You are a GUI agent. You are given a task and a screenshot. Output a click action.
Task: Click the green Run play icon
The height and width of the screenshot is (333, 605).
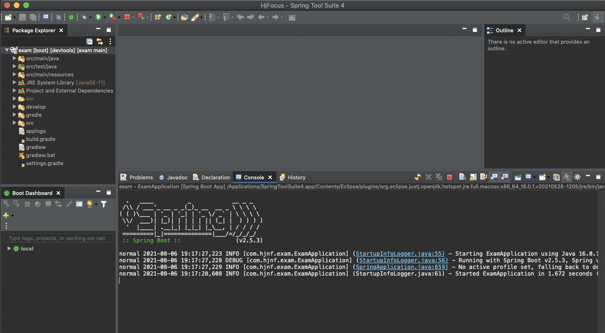[x=98, y=17]
